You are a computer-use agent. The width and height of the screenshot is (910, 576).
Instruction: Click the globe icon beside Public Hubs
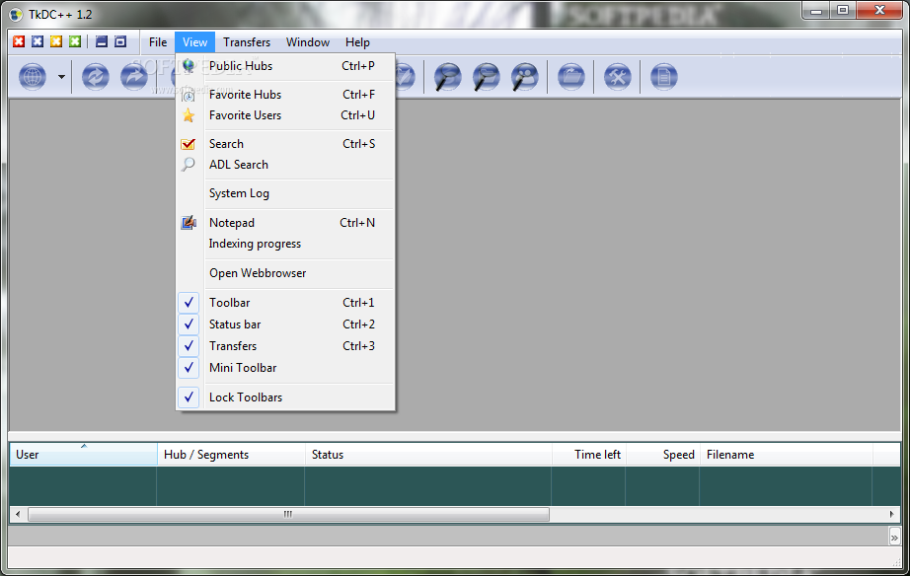(x=189, y=66)
